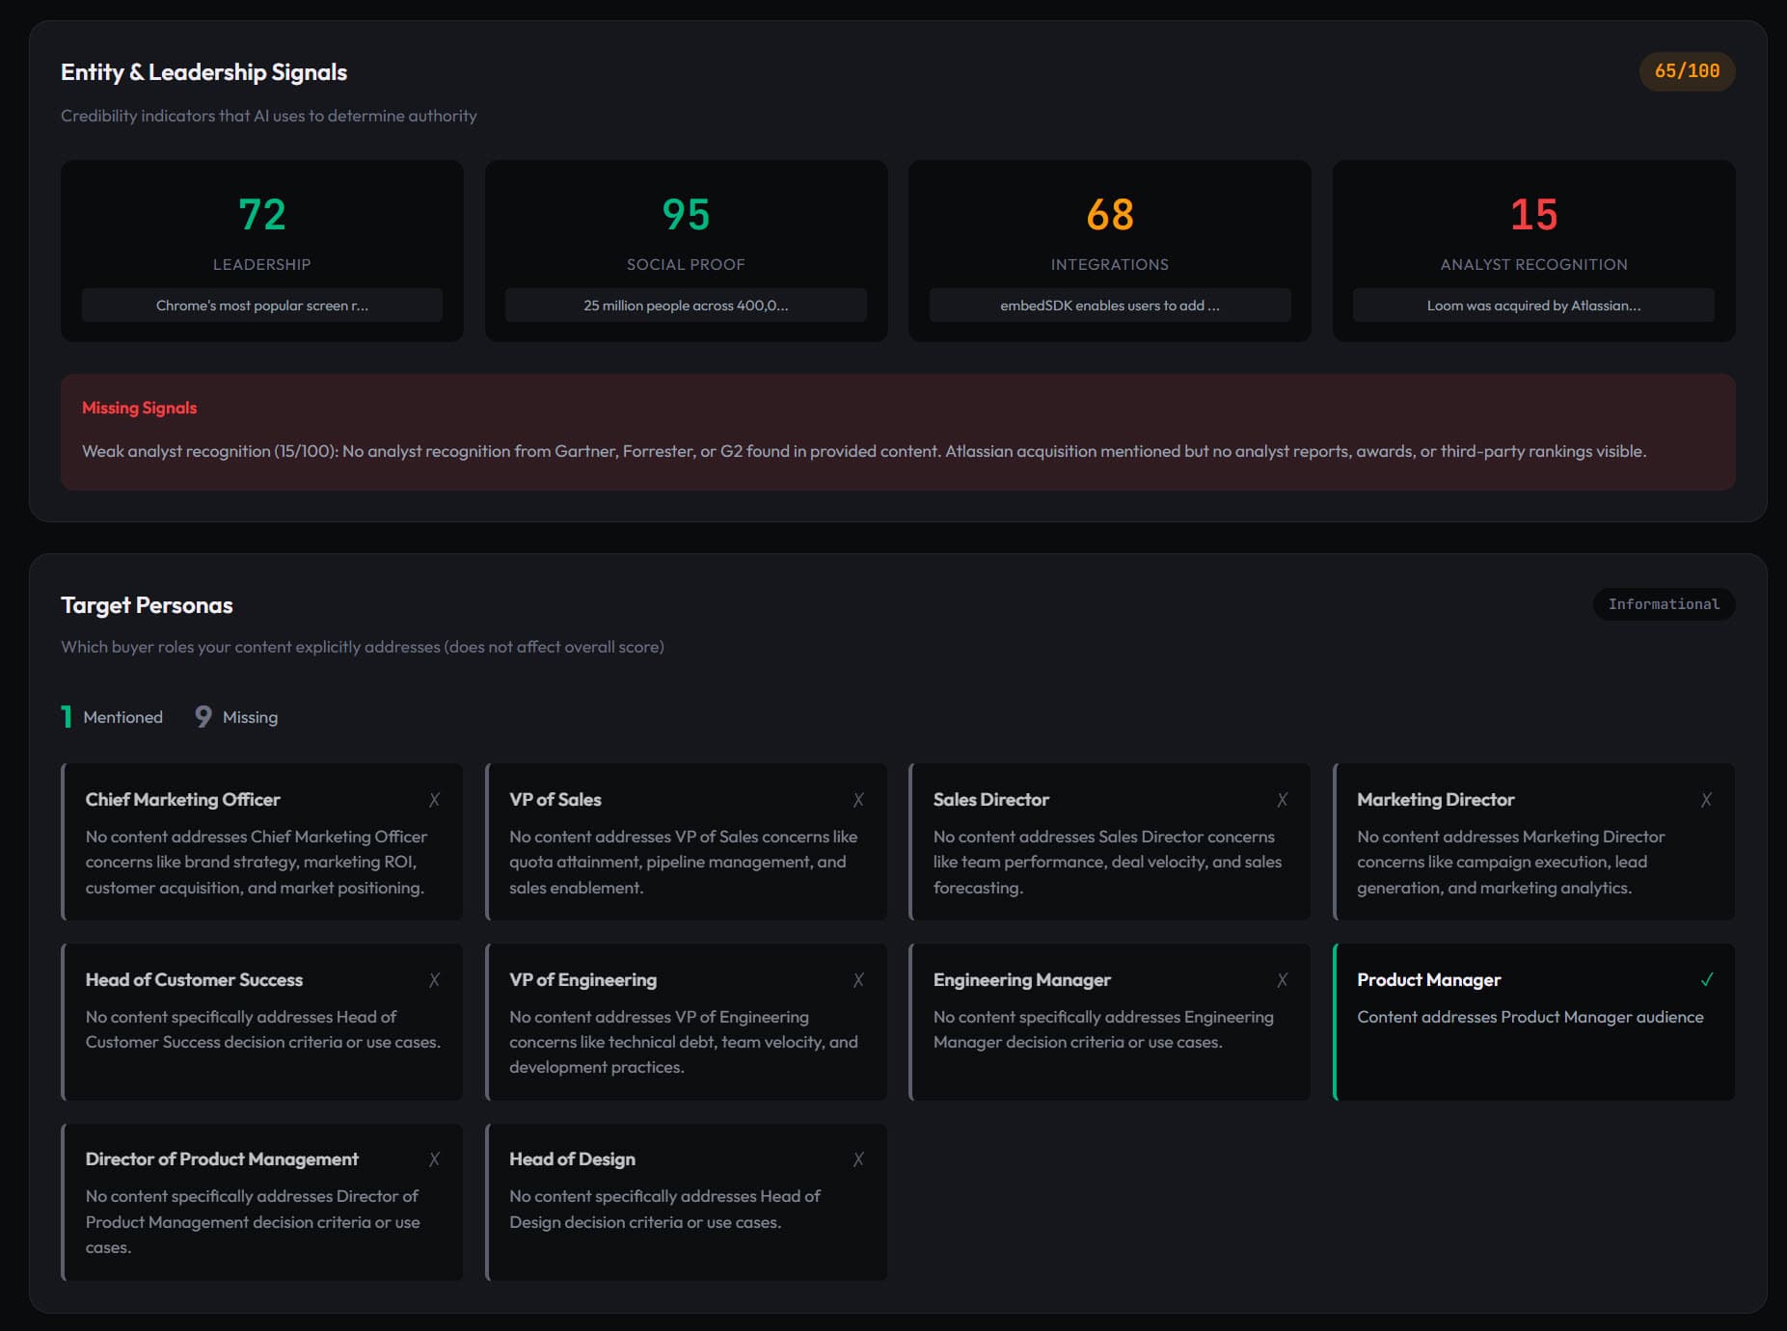Select the Missing personas count filter

point(236,717)
